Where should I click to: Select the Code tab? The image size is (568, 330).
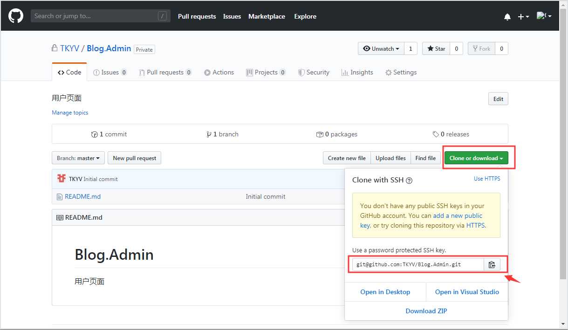click(69, 72)
